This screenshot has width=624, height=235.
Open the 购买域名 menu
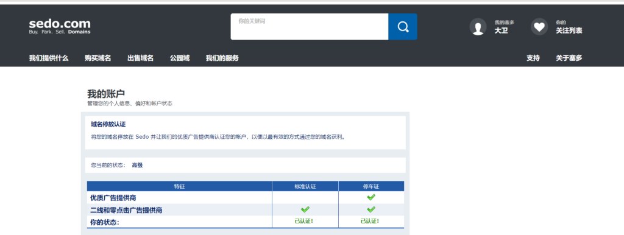98,58
